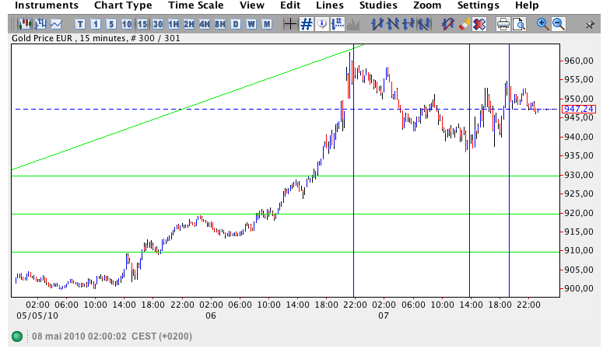This screenshot has width=610, height=352.
Task: Select the line chart type icon
Action: [x=55, y=24]
